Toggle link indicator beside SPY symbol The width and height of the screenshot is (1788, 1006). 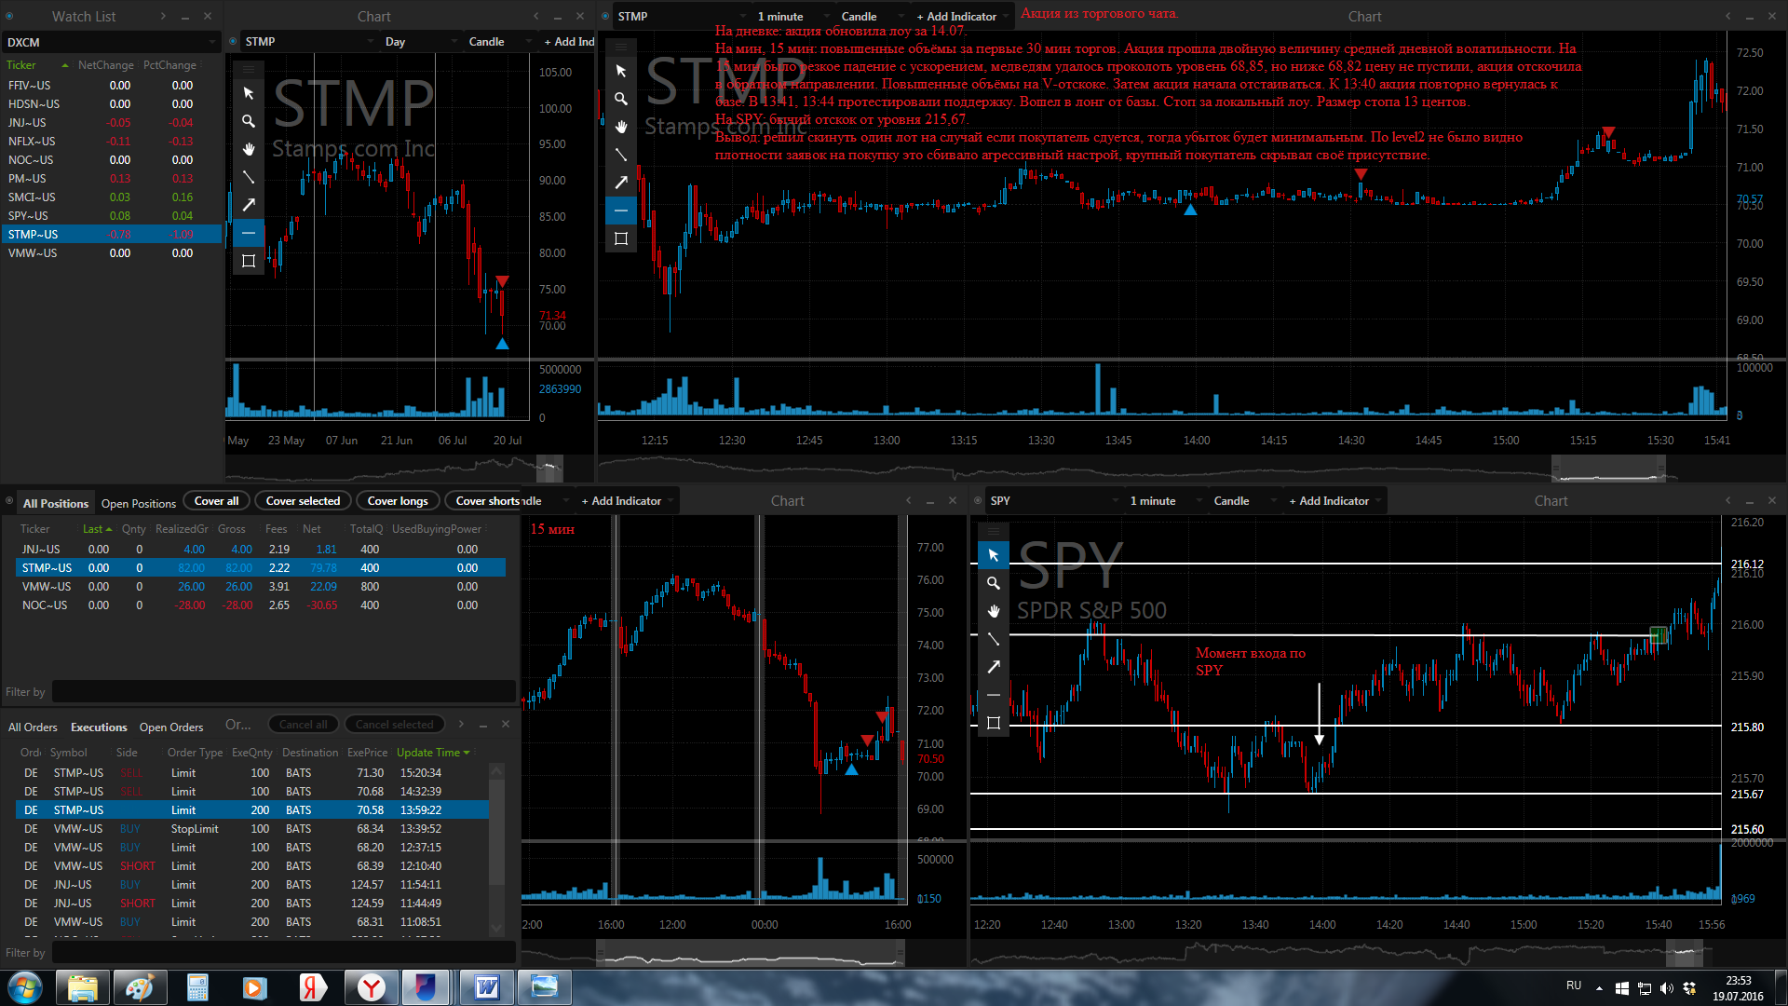coord(978,500)
